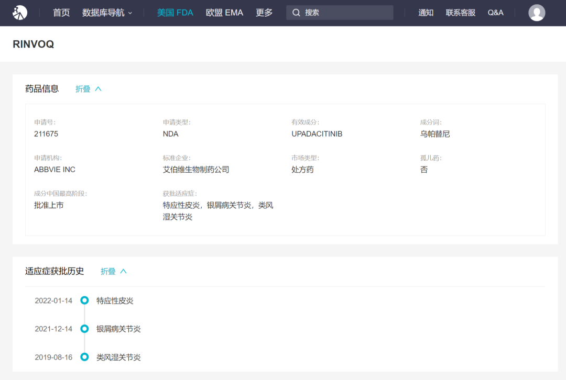Select the 处方药 market type value
Viewport: 566px width, 380px height.
(302, 170)
